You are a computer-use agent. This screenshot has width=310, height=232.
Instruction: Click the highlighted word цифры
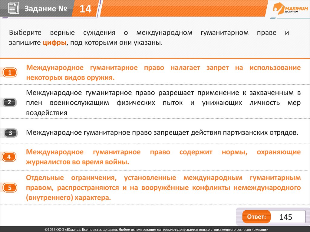click(54, 42)
